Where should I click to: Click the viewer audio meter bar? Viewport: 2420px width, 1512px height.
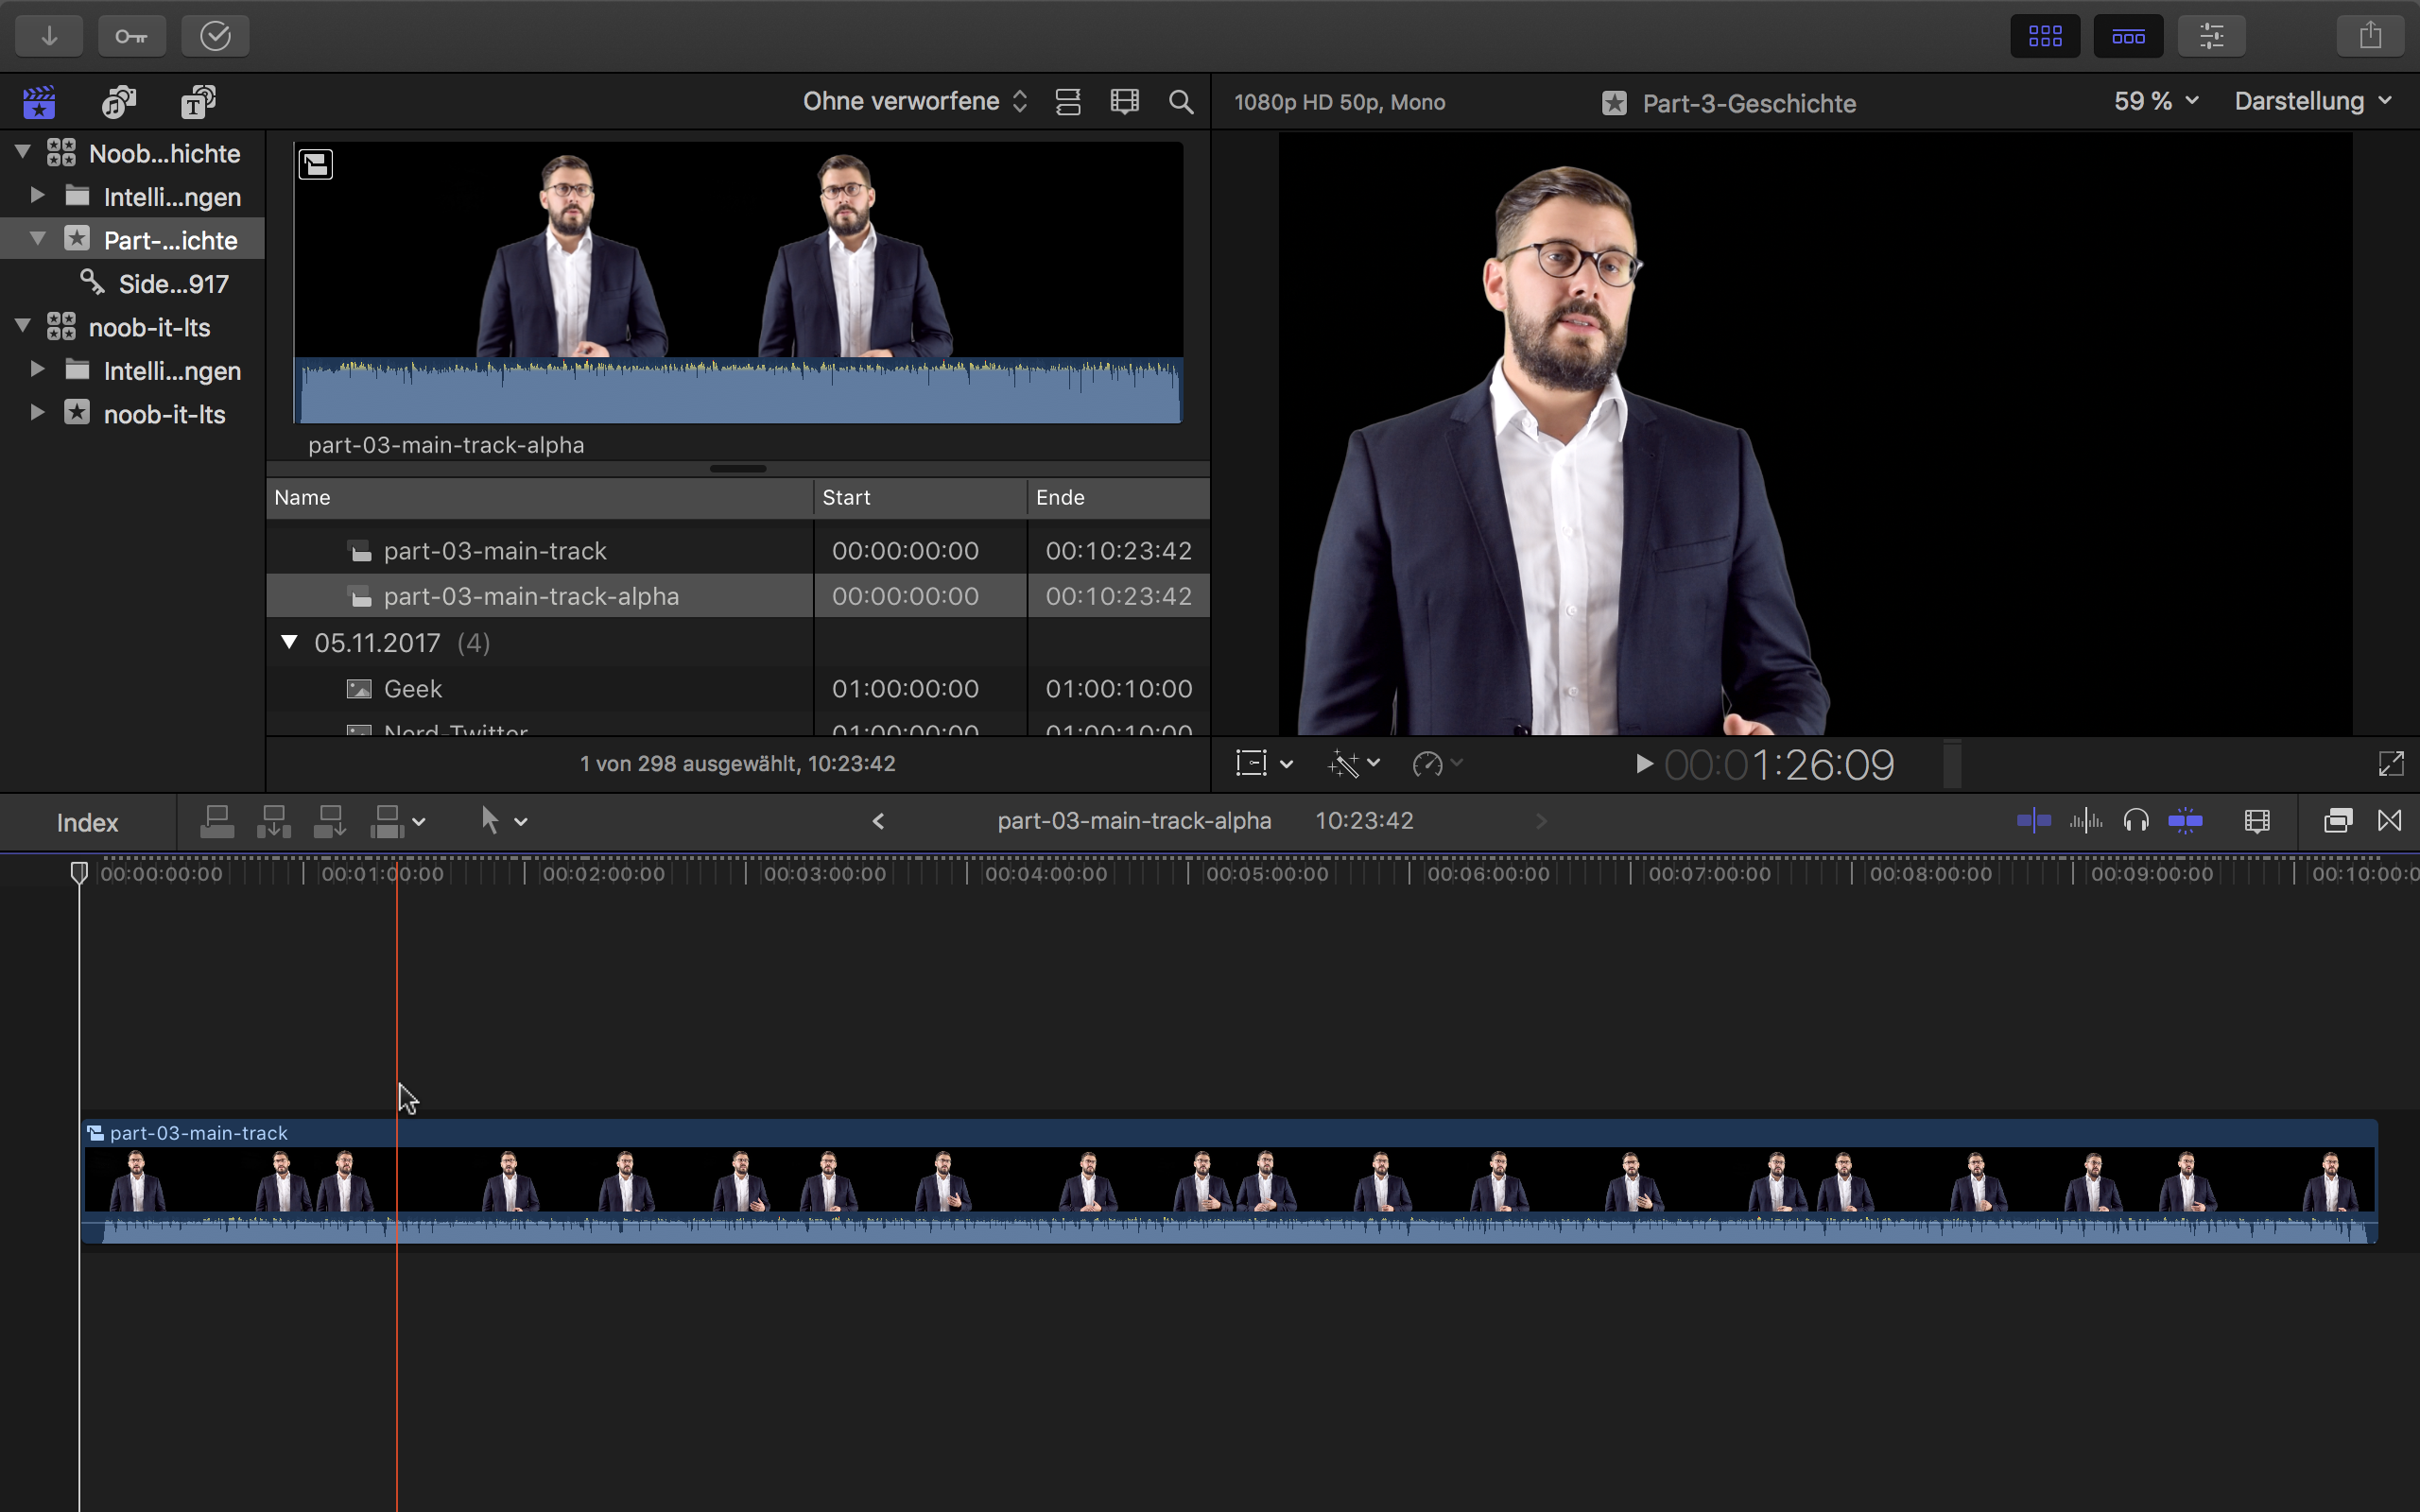tap(1952, 765)
